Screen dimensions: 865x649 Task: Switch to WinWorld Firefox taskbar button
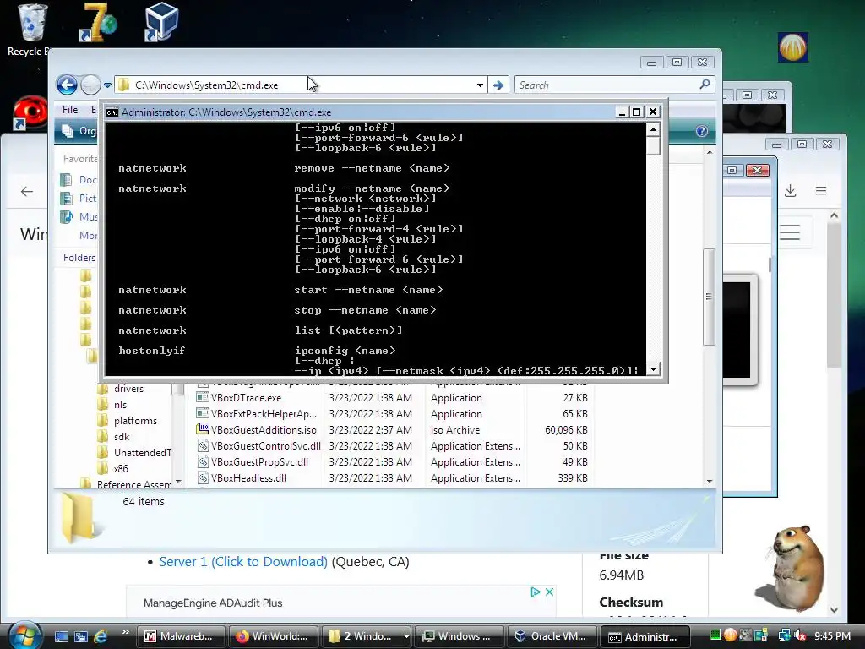(273, 636)
